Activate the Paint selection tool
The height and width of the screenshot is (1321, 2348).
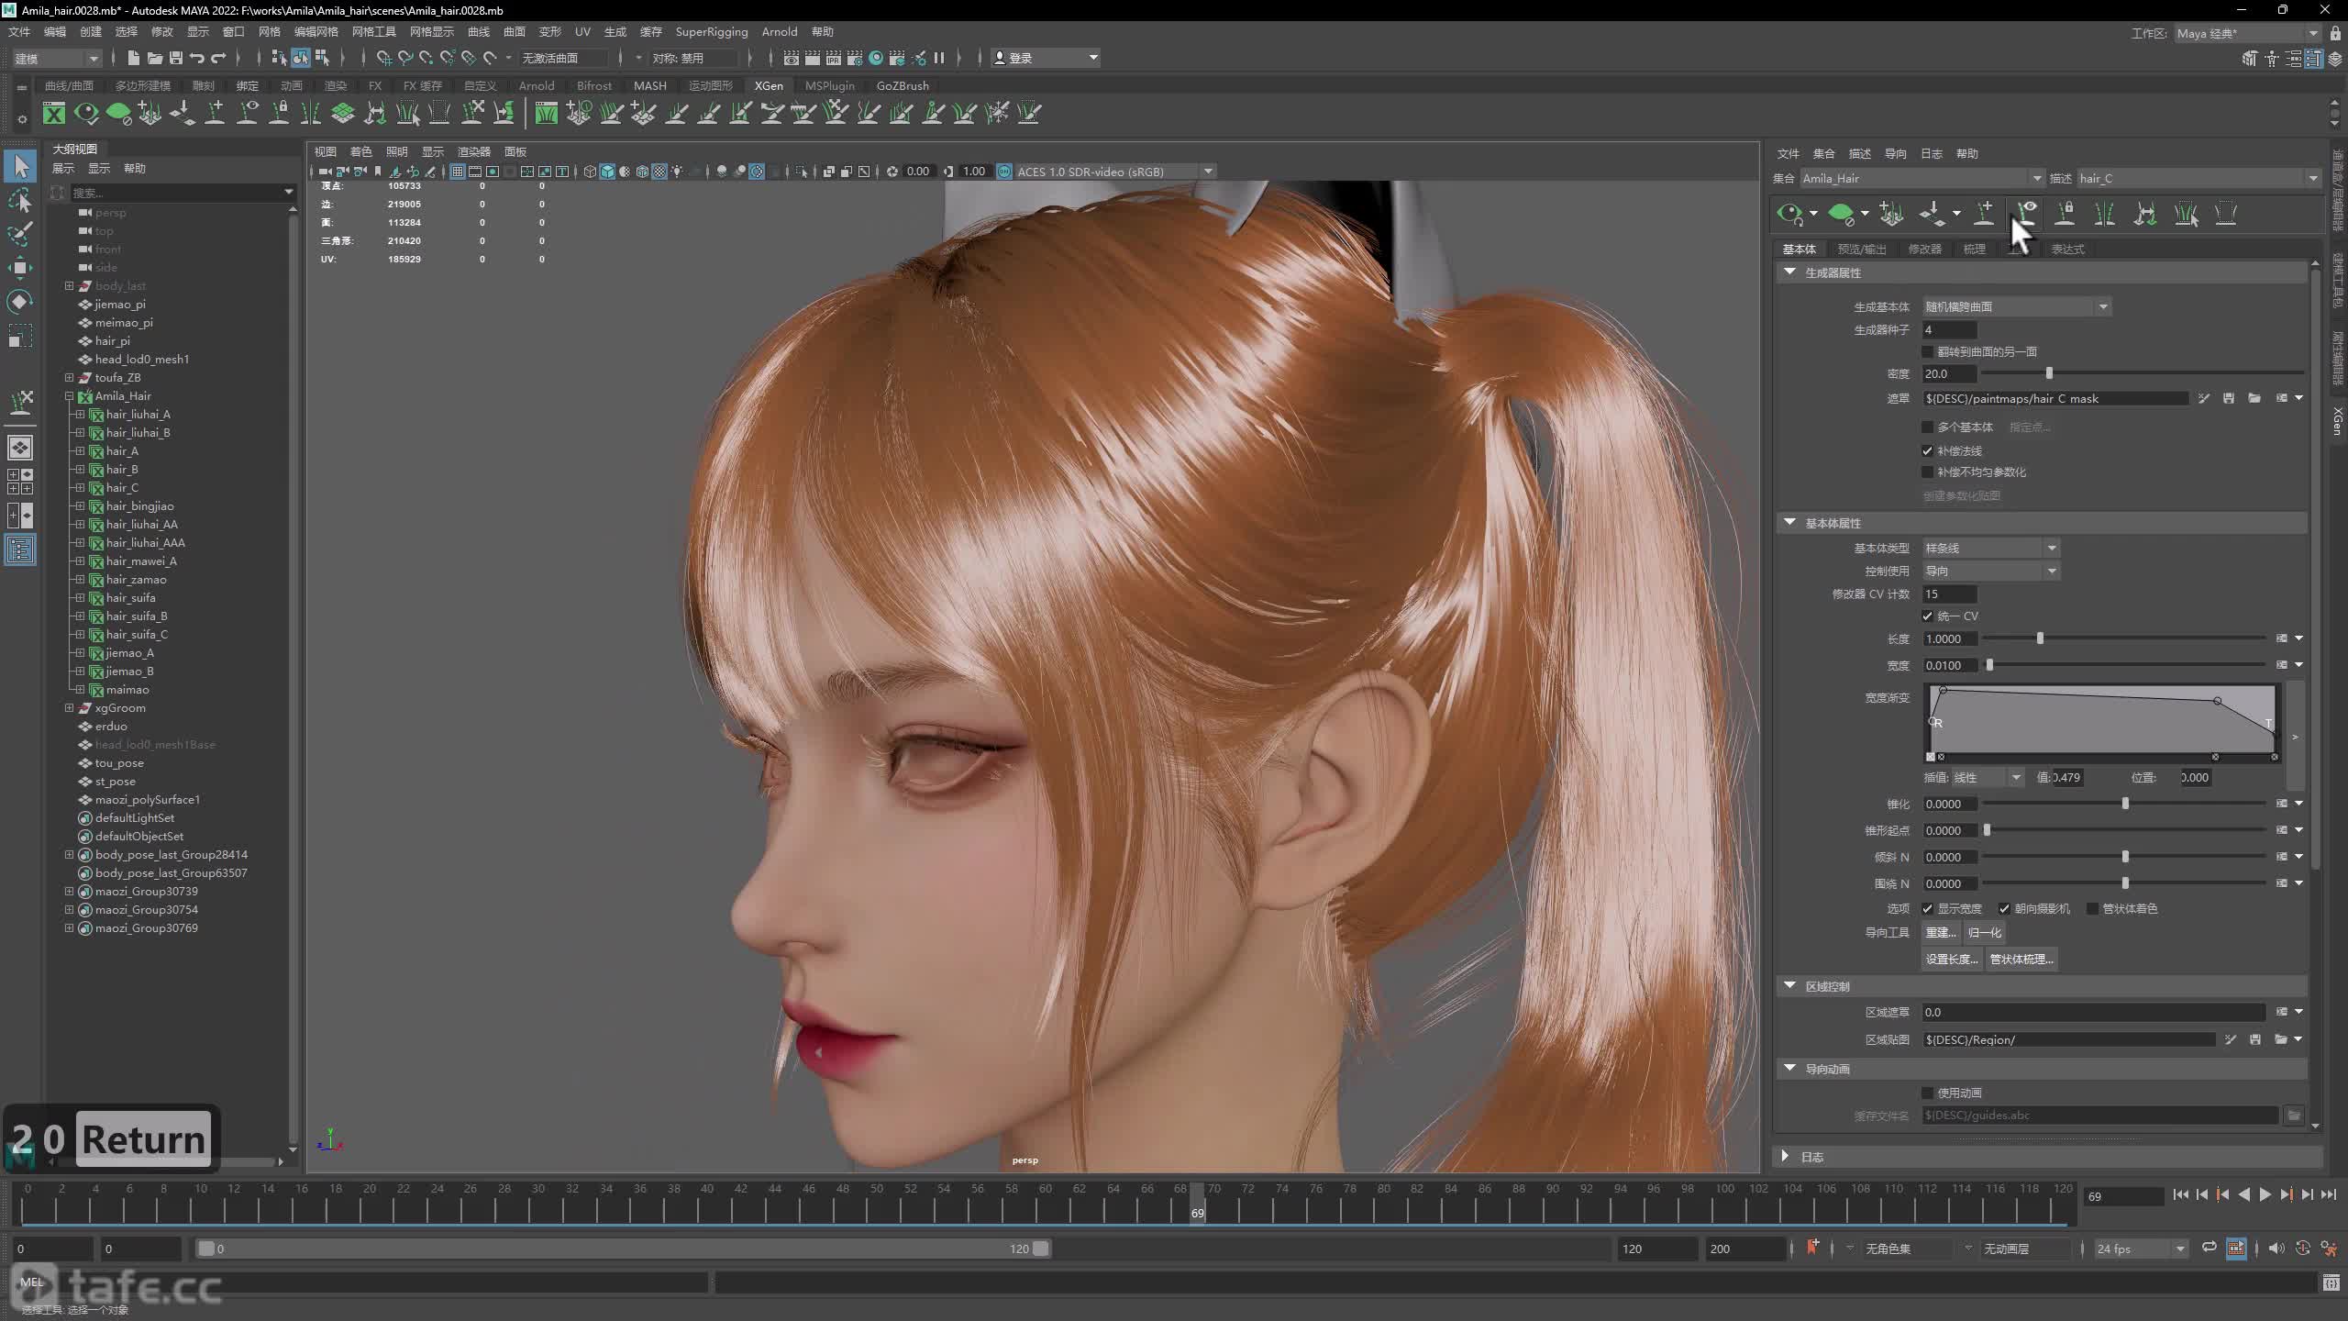coord(20,234)
